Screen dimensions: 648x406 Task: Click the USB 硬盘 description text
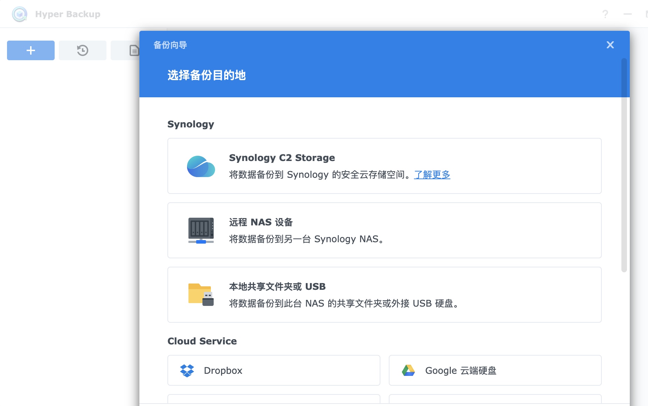[345, 303]
